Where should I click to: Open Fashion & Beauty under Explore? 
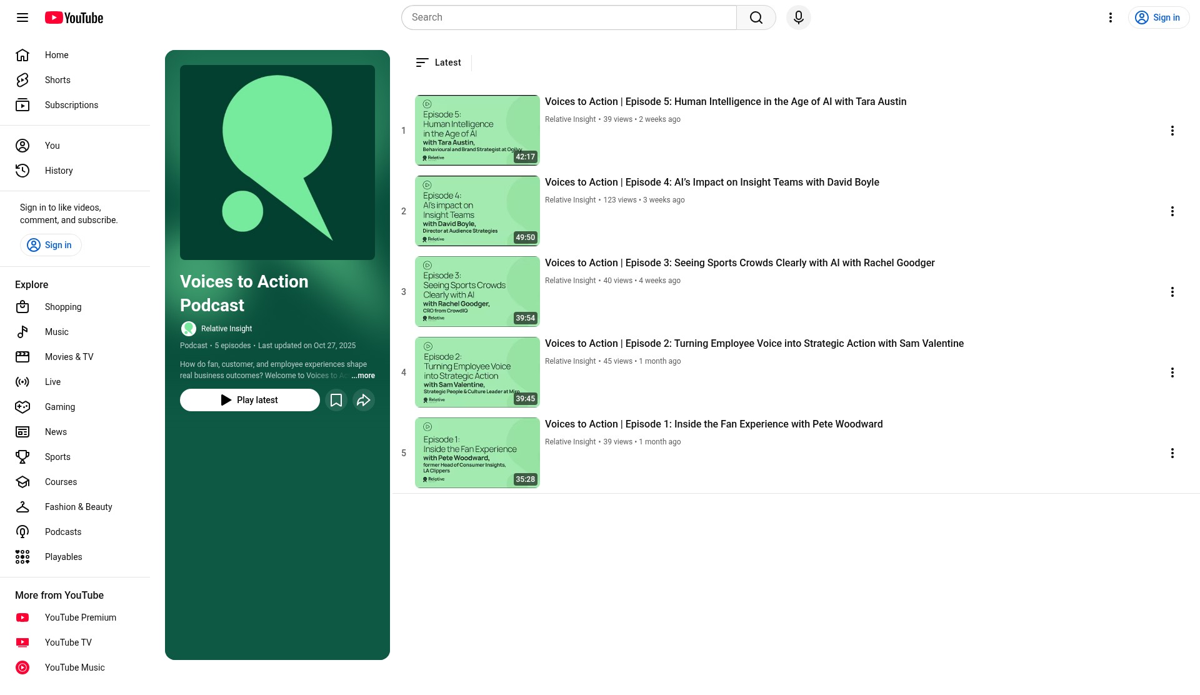[x=75, y=507]
